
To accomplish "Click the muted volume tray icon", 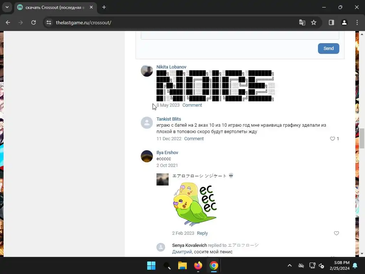I will tap(322, 265).
